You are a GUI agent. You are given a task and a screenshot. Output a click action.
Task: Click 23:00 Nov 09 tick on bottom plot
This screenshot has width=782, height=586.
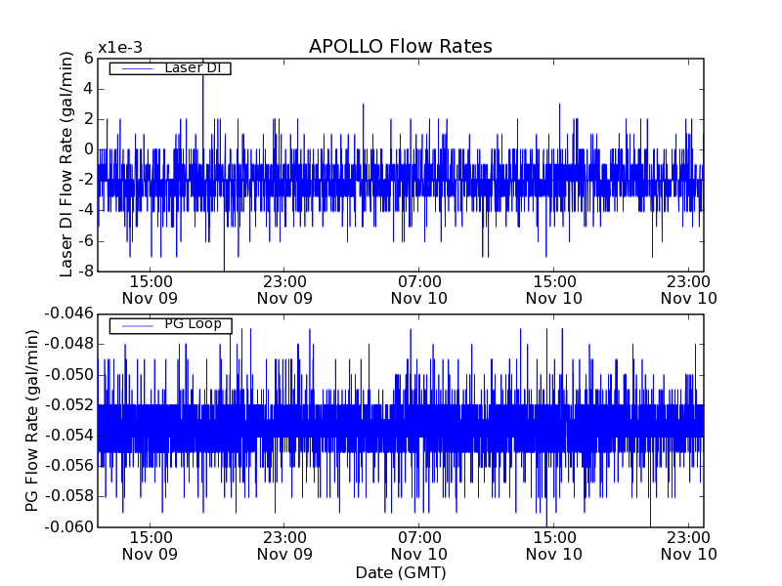tap(284, 545)
